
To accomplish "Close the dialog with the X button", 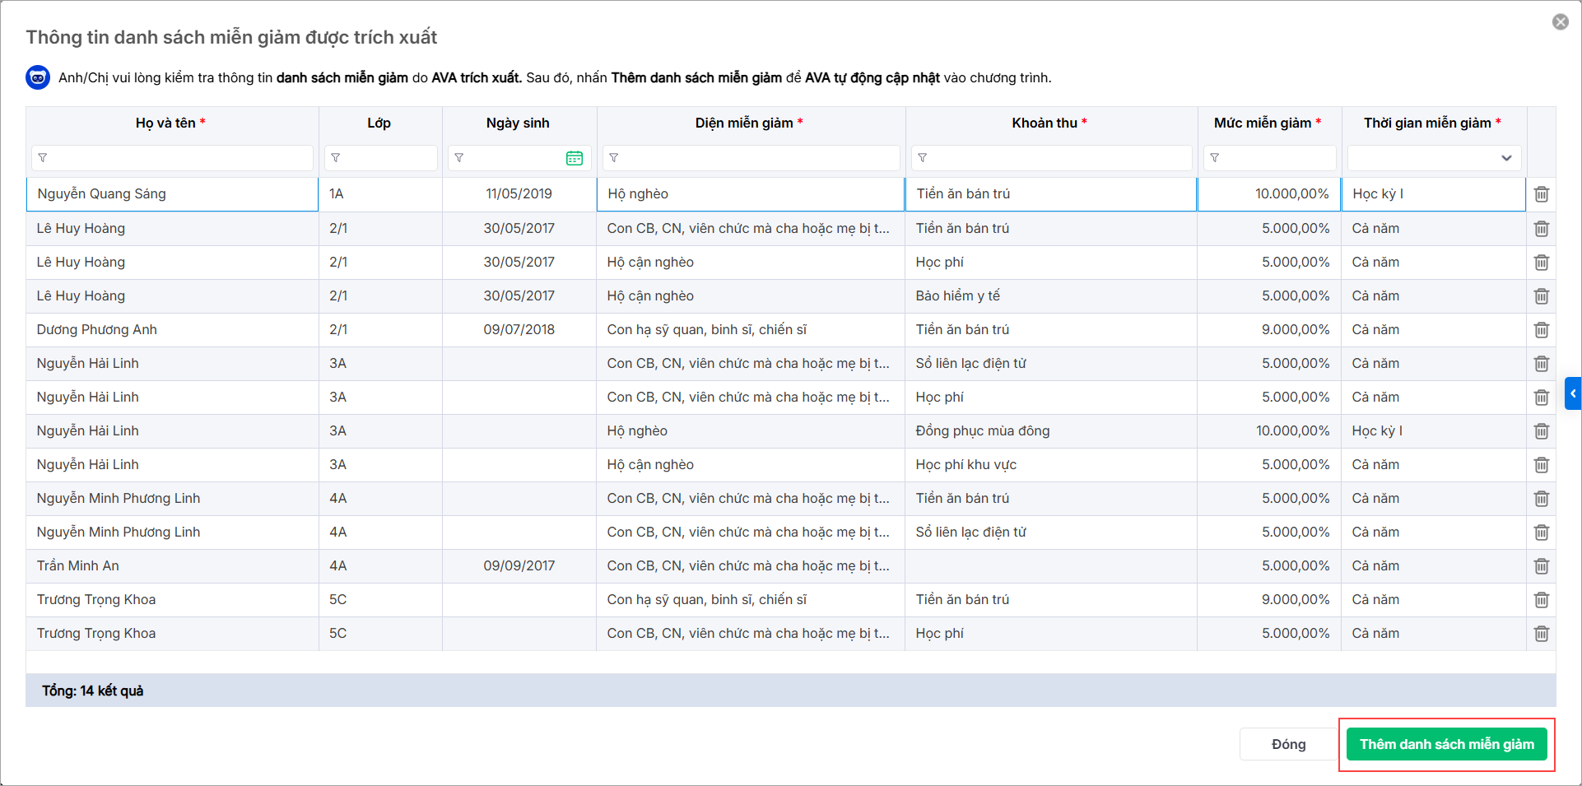I will (1560, 22).
